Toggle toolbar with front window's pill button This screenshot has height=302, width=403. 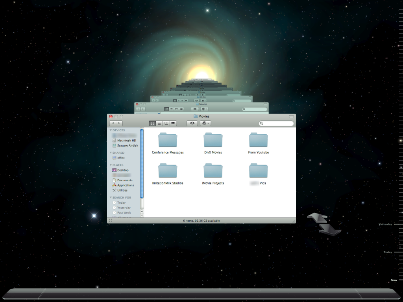coord(291,116)
